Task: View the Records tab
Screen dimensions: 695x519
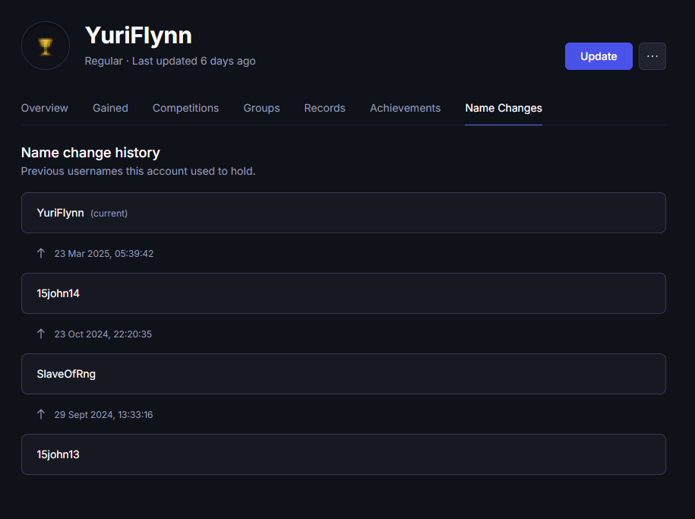Action: [x=324, y=108]
